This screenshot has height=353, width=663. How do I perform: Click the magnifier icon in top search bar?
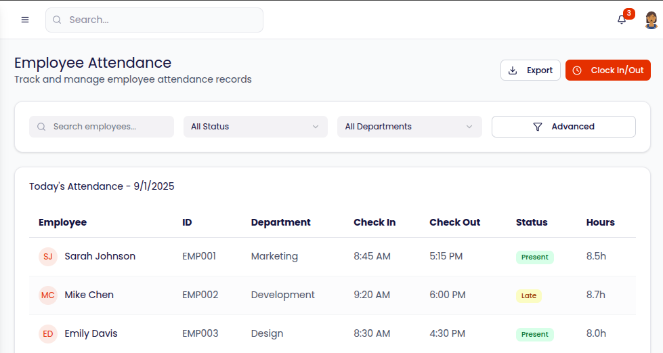click(58, 20)
